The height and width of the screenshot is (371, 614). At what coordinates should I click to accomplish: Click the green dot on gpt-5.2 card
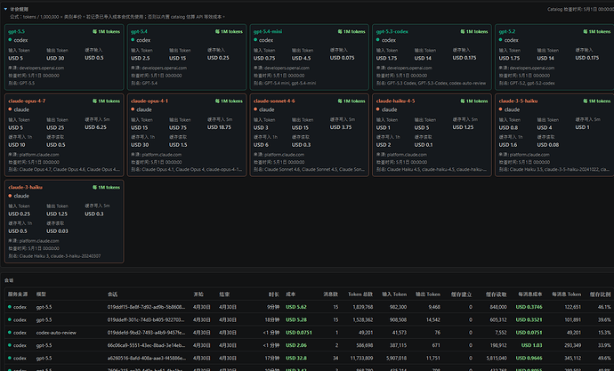click(x=501, y=40)
